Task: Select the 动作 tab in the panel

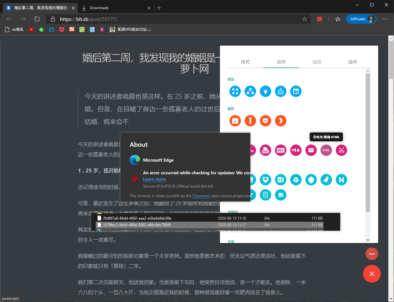Action: click(281, 62)
